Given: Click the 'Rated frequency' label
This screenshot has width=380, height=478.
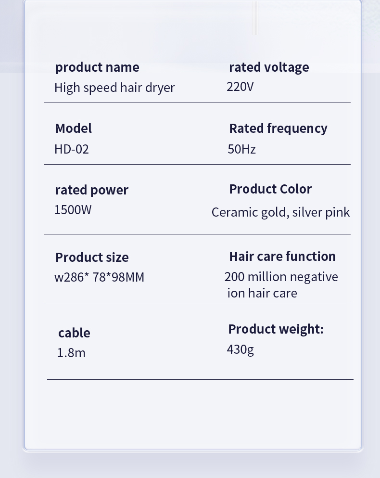Looking at the screenshot, I should click(278, 129).
